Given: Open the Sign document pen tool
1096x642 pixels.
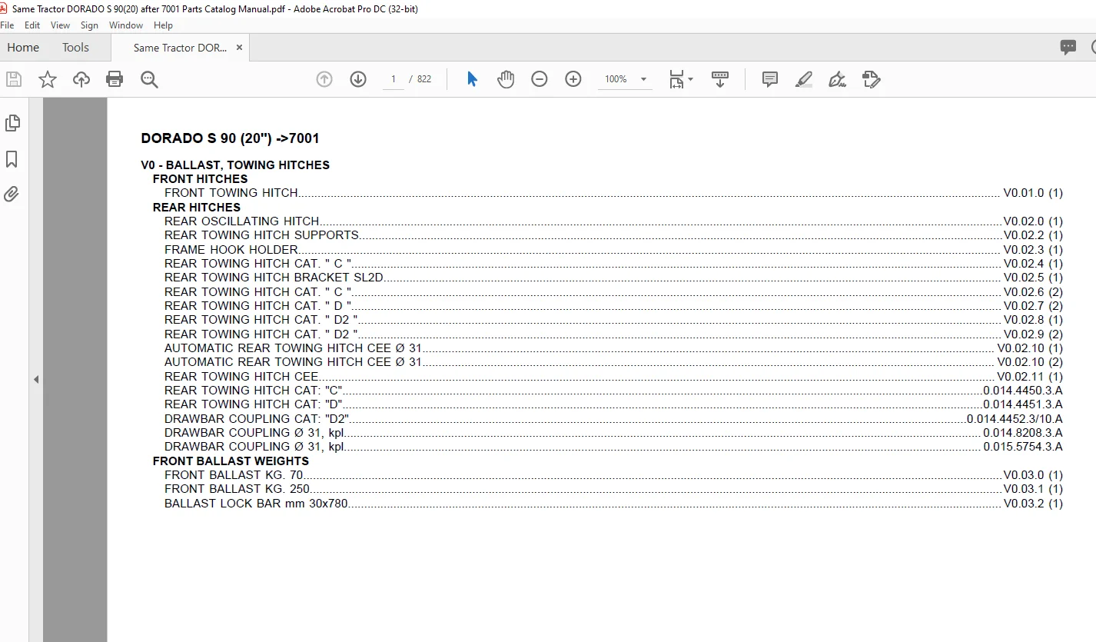Looking at the screenshot, I should (x=838, y=79).
